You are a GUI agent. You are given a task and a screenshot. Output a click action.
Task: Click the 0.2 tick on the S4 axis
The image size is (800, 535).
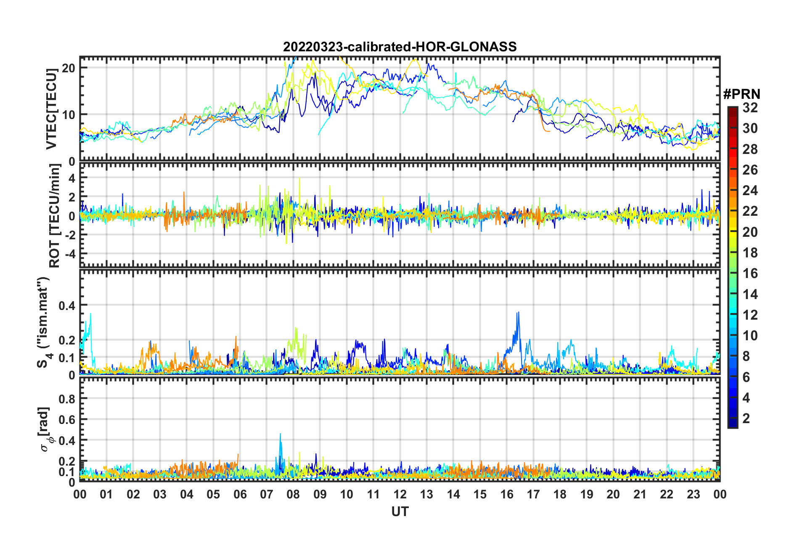point(67,340)
